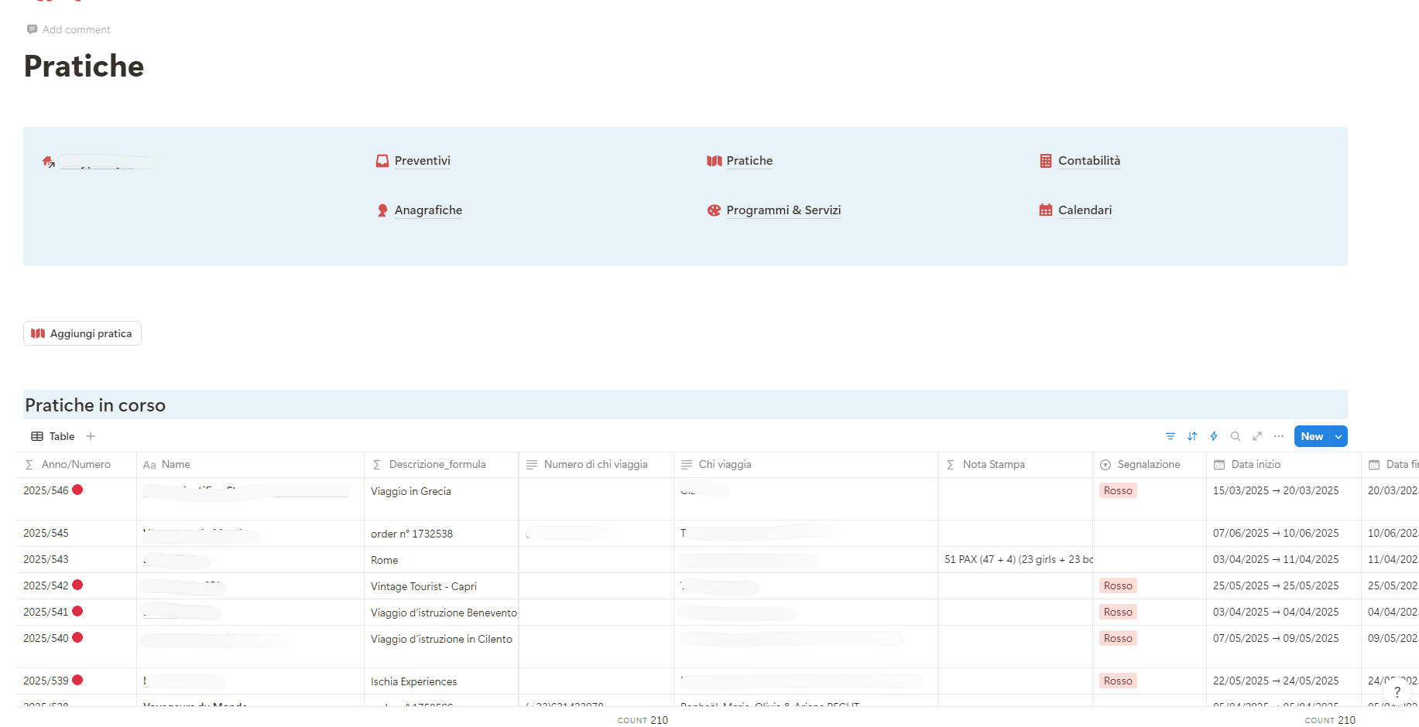Open the filter icon in table toolbar
The width and height of the screenshot is (1419, 727).
[1171, 436]
